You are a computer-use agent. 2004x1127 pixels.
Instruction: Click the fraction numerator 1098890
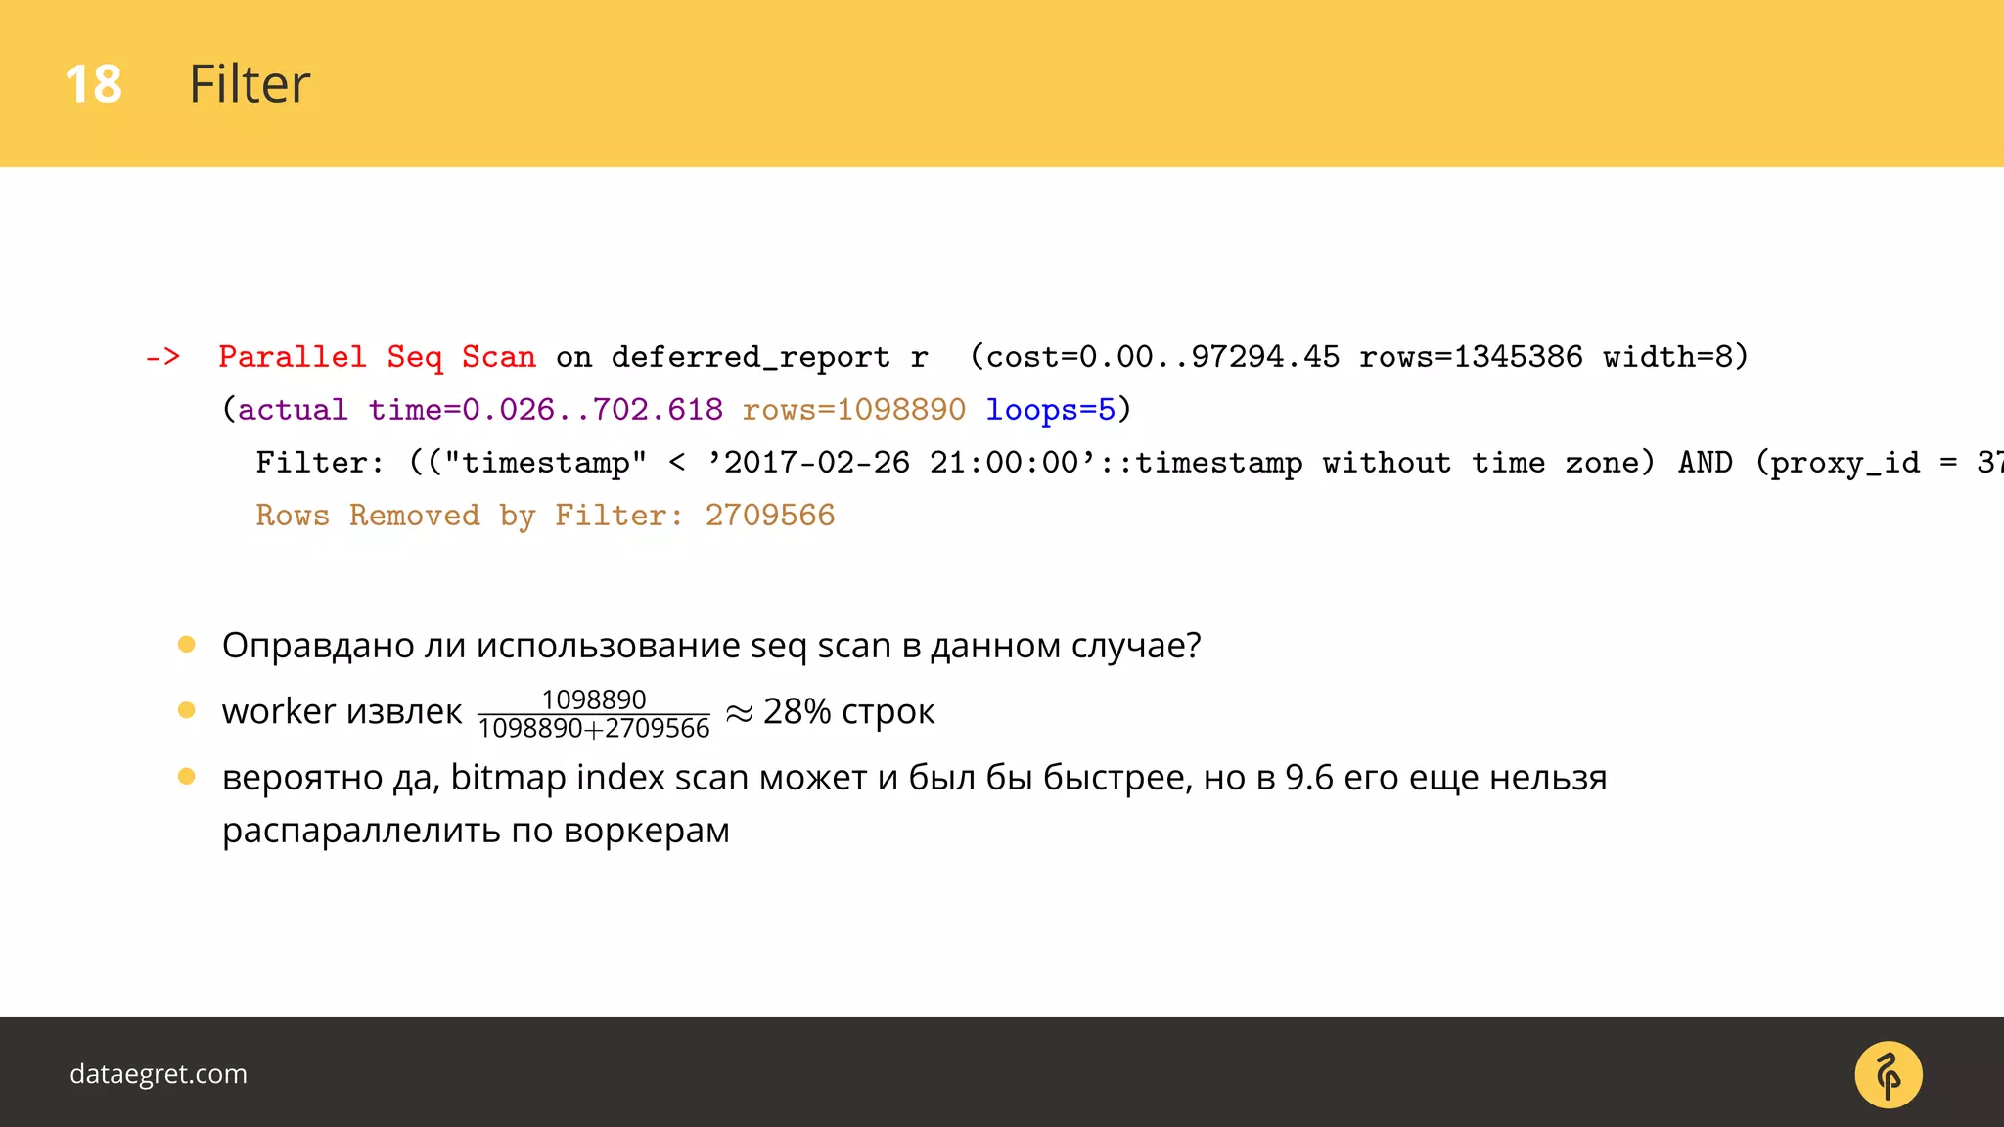pyautogui.click(x=594, y=699)
